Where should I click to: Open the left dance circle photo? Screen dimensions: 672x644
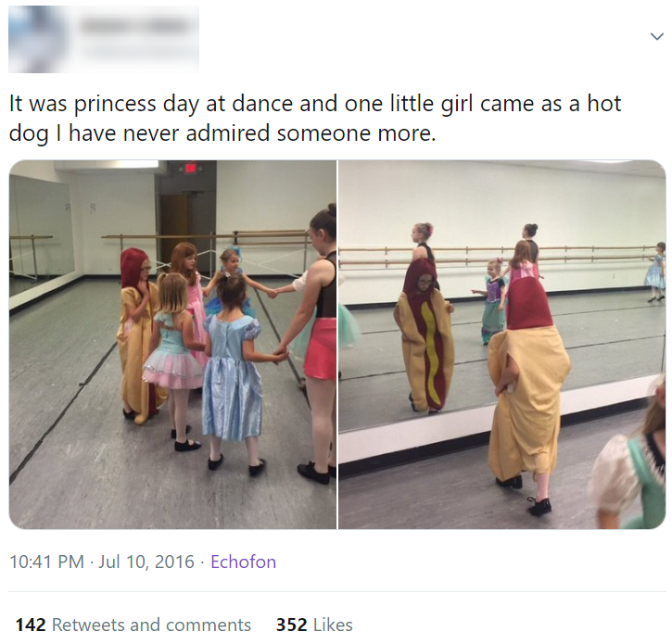coord(172,345)
